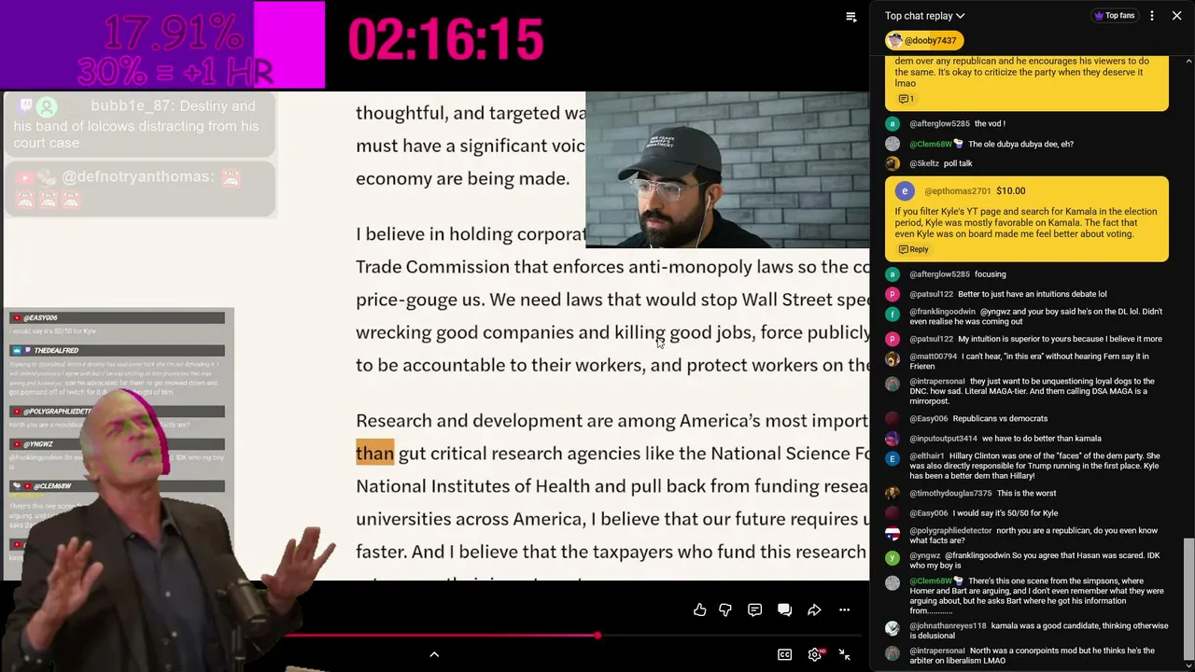
Task: Open the comments panel icon
Action: 754,609
